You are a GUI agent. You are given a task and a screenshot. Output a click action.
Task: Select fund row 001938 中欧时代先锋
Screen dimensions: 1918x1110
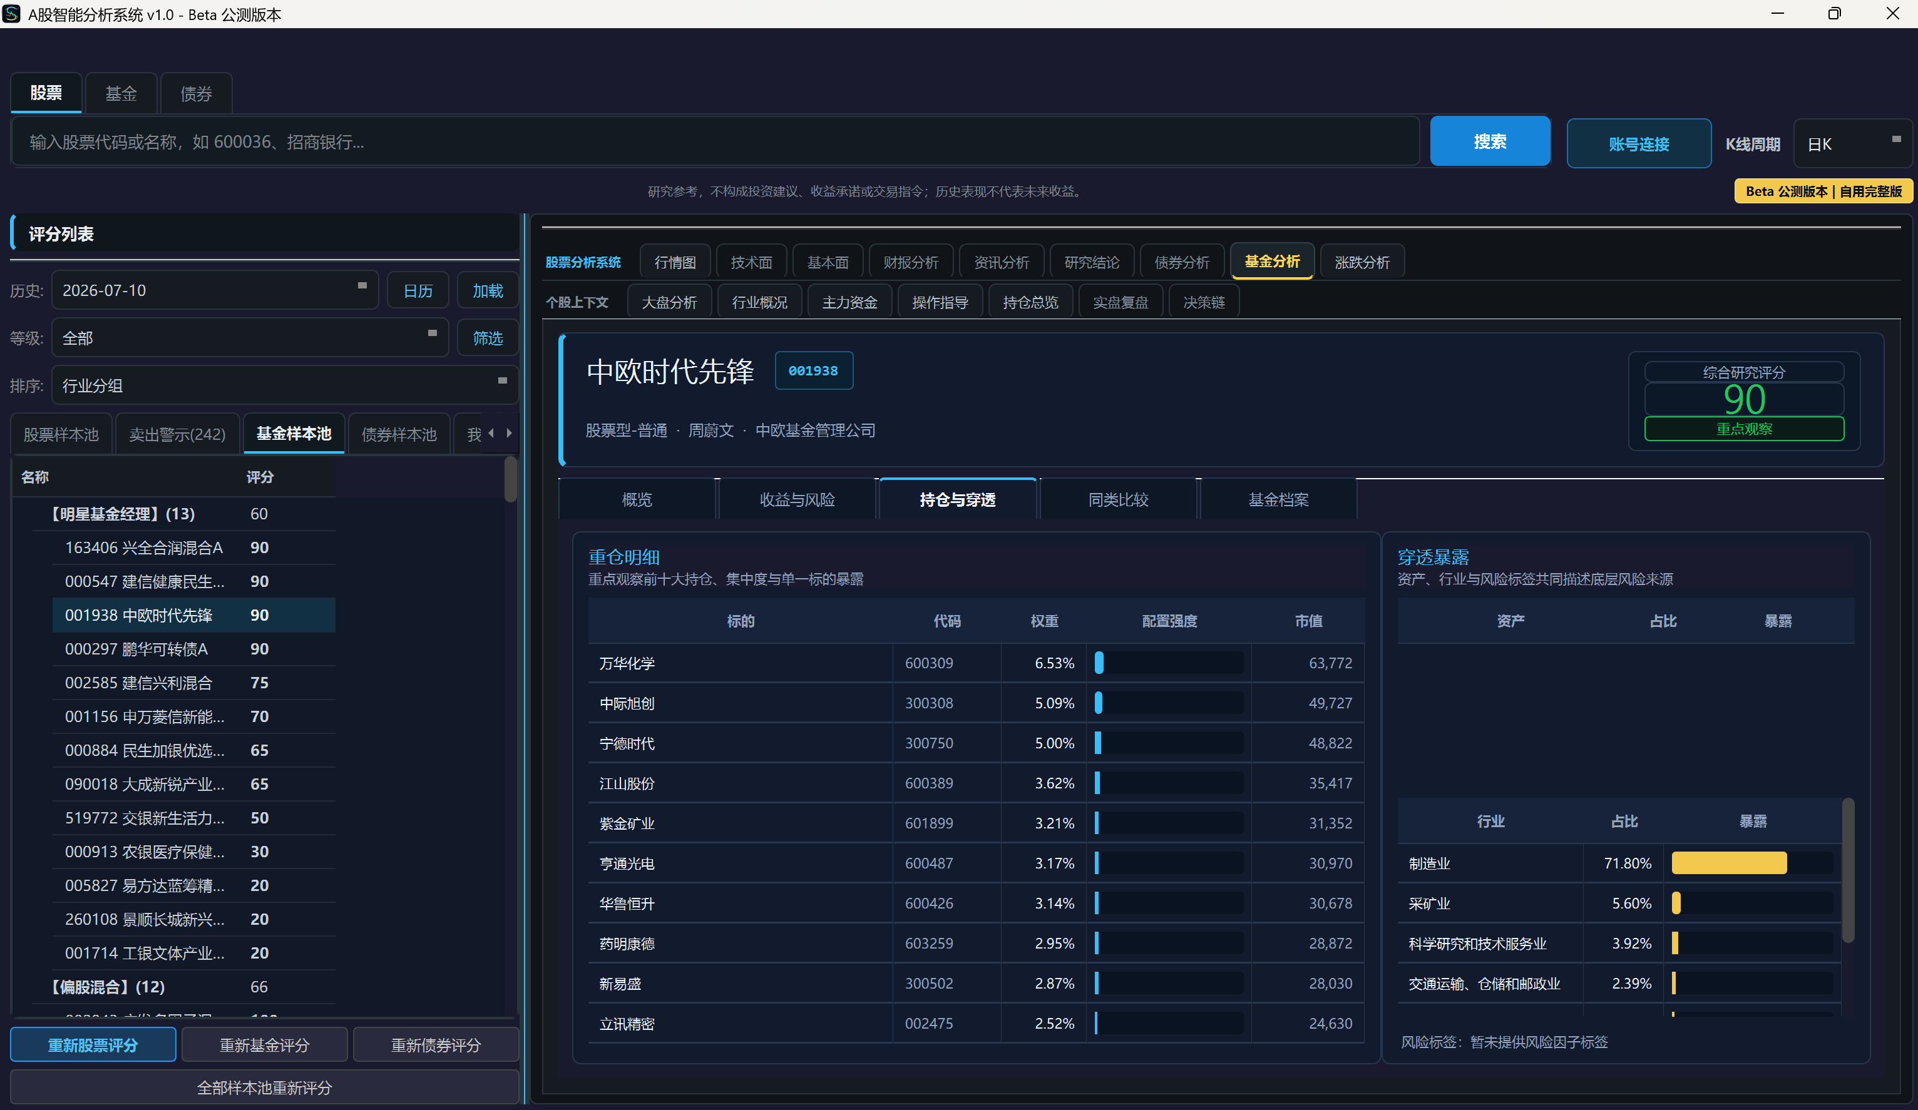[194, 614]
